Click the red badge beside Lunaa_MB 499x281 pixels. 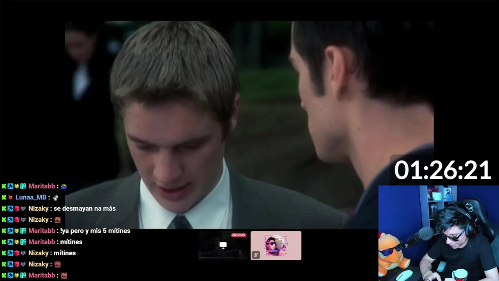point(10,197)
